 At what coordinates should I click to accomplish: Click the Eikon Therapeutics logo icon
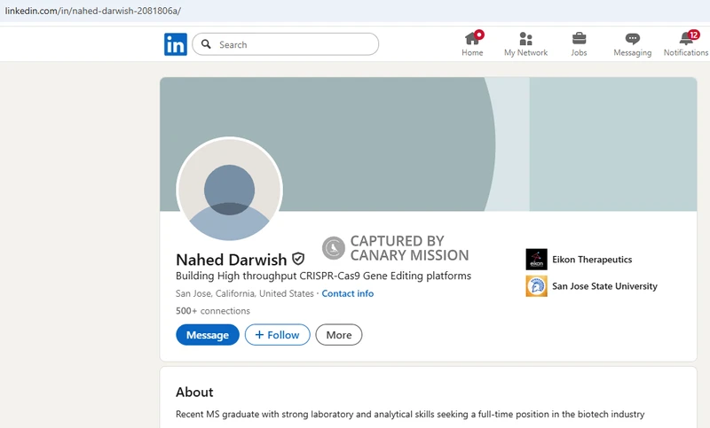tap(537, 260)
